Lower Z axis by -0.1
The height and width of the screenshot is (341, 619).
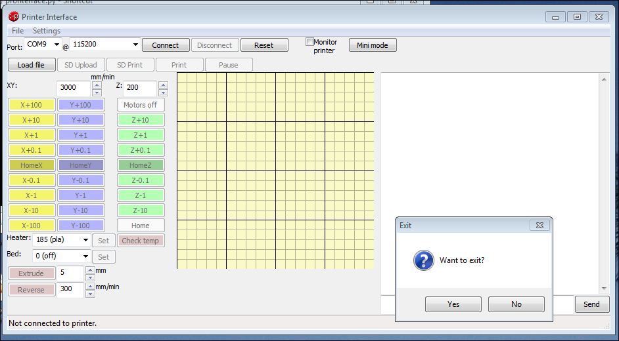(141, 180)
